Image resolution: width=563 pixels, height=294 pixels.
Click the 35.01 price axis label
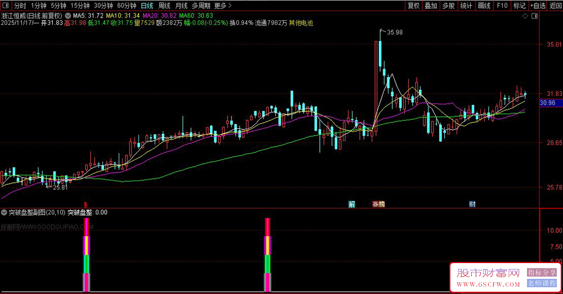coord(555,44)
